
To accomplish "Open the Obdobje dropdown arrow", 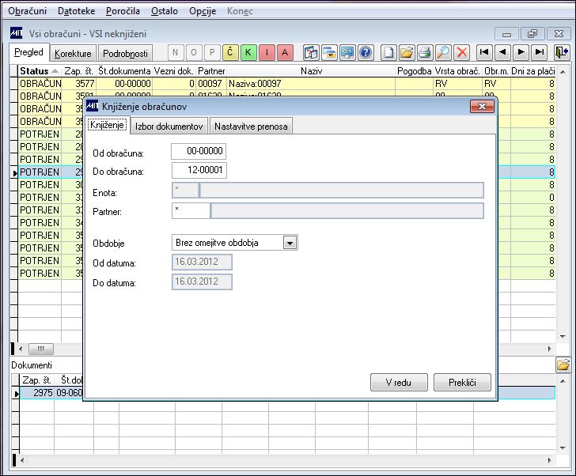I will pos(290,243).
